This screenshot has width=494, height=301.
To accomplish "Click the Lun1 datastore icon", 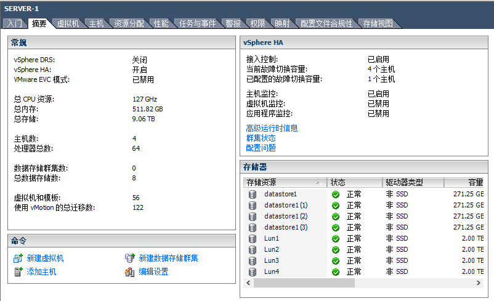I will tap(252, 238).
